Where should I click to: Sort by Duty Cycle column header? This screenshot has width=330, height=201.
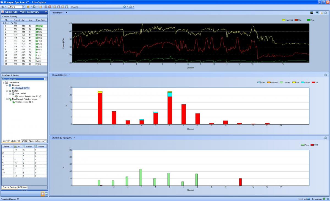coord(40,20)
